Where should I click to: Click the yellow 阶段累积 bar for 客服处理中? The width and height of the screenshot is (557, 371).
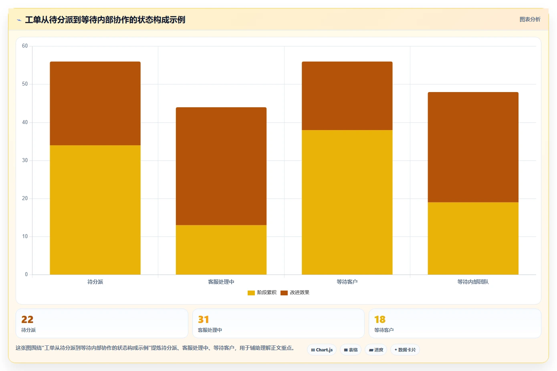[x=221, y=250]
